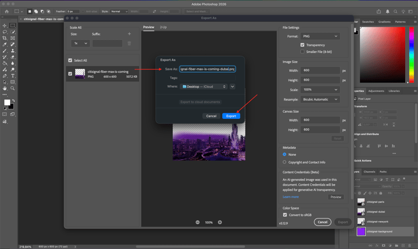Select the Hand tool
Viewport: 418px width, 249px height.
click(5, 88)
